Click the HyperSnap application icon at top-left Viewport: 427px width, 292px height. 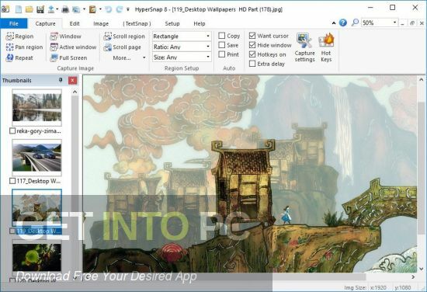point(5,9)
